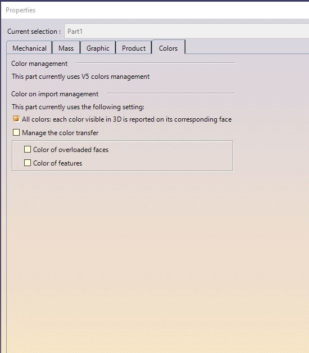Screen dimensions: 309x353
Task: Click the 'All colors: each color visible' label
Action: [x=126, y=119]
